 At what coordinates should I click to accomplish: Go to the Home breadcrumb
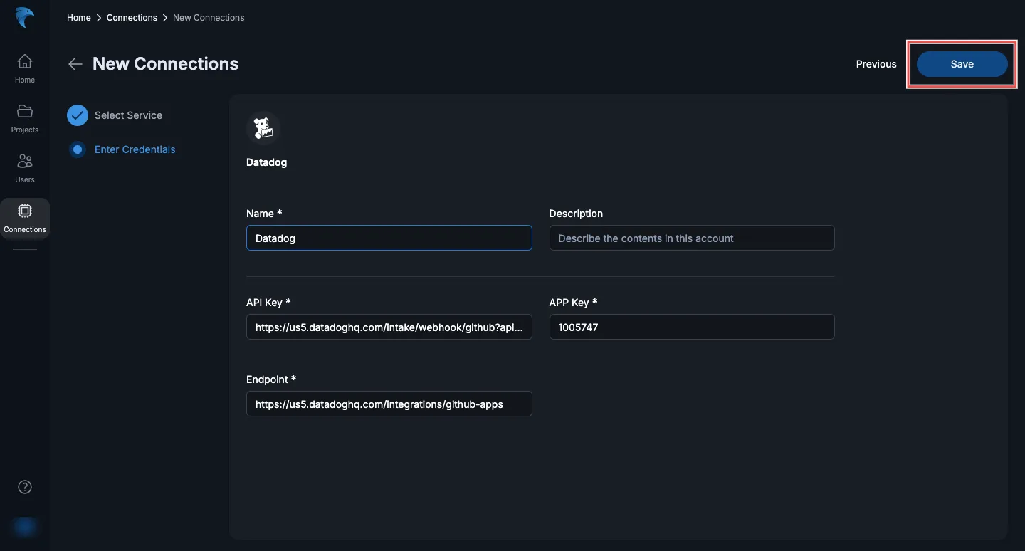click(79, 18)
